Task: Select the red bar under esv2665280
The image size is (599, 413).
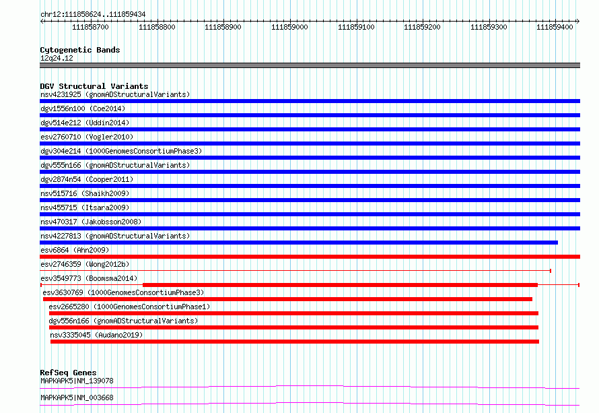Action: click(293, 313)
